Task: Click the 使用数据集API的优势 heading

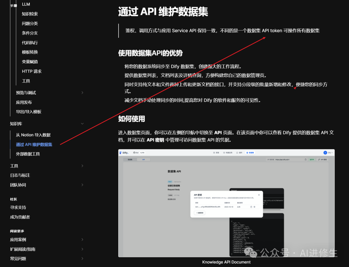Action: pos(151,53)
